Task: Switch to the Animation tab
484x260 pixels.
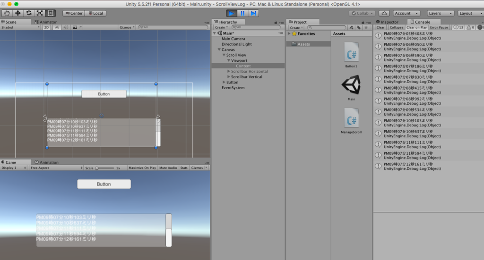Action: pyautogui.click(x=47, y=162)
